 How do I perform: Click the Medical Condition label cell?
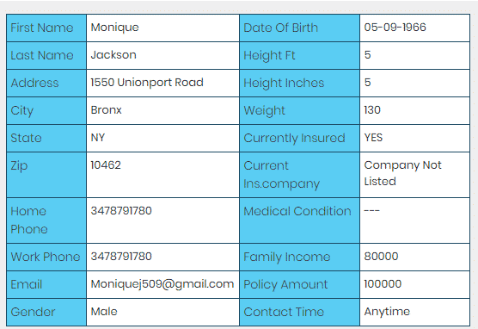click(x=300, y=220)
